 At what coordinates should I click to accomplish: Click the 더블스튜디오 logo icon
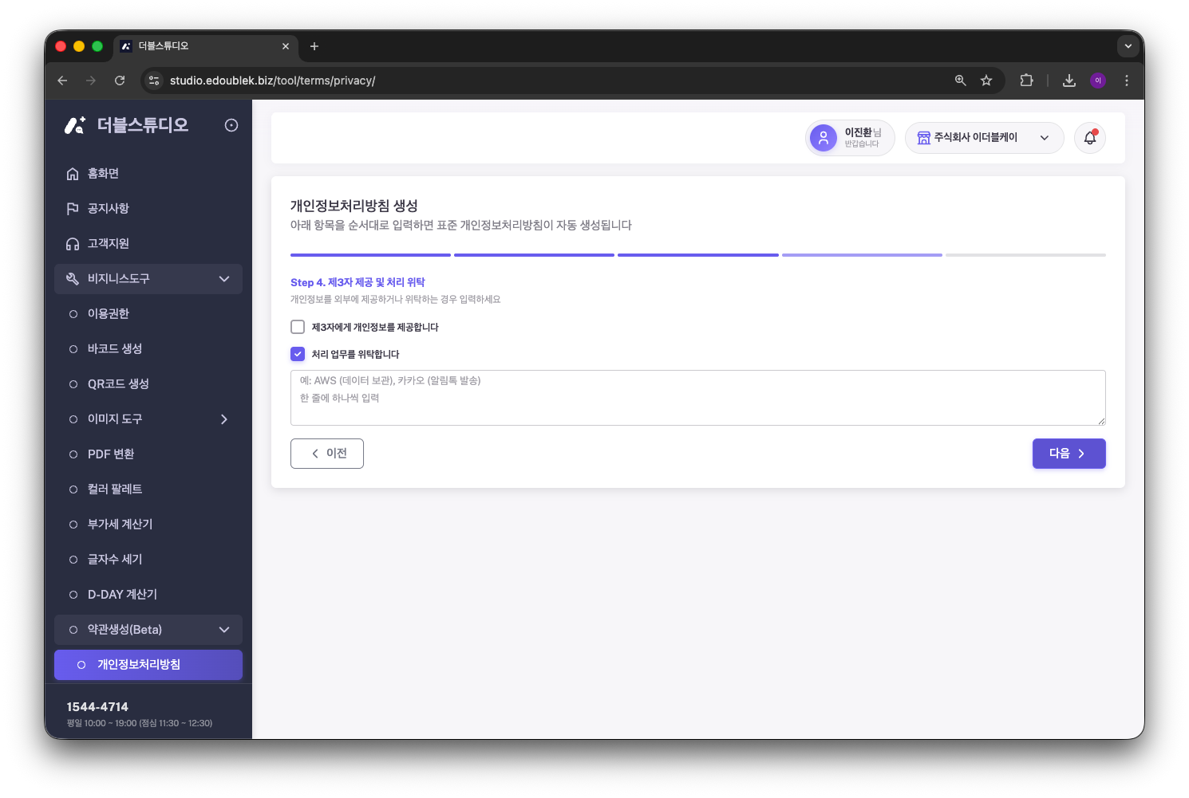75,125
